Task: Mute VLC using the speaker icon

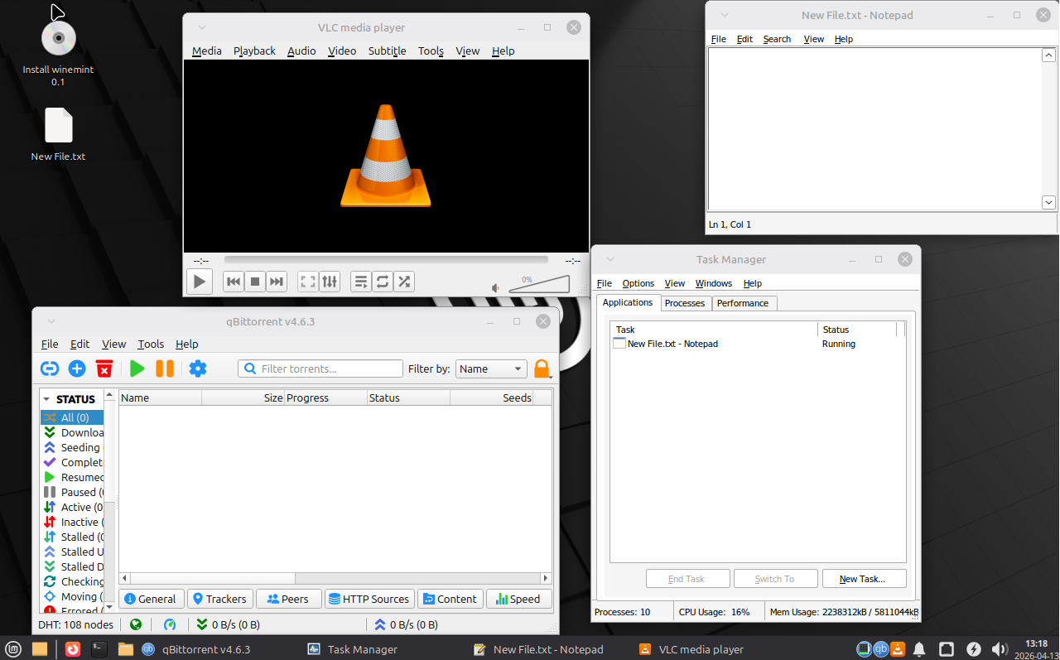Action: pos(496,288)
